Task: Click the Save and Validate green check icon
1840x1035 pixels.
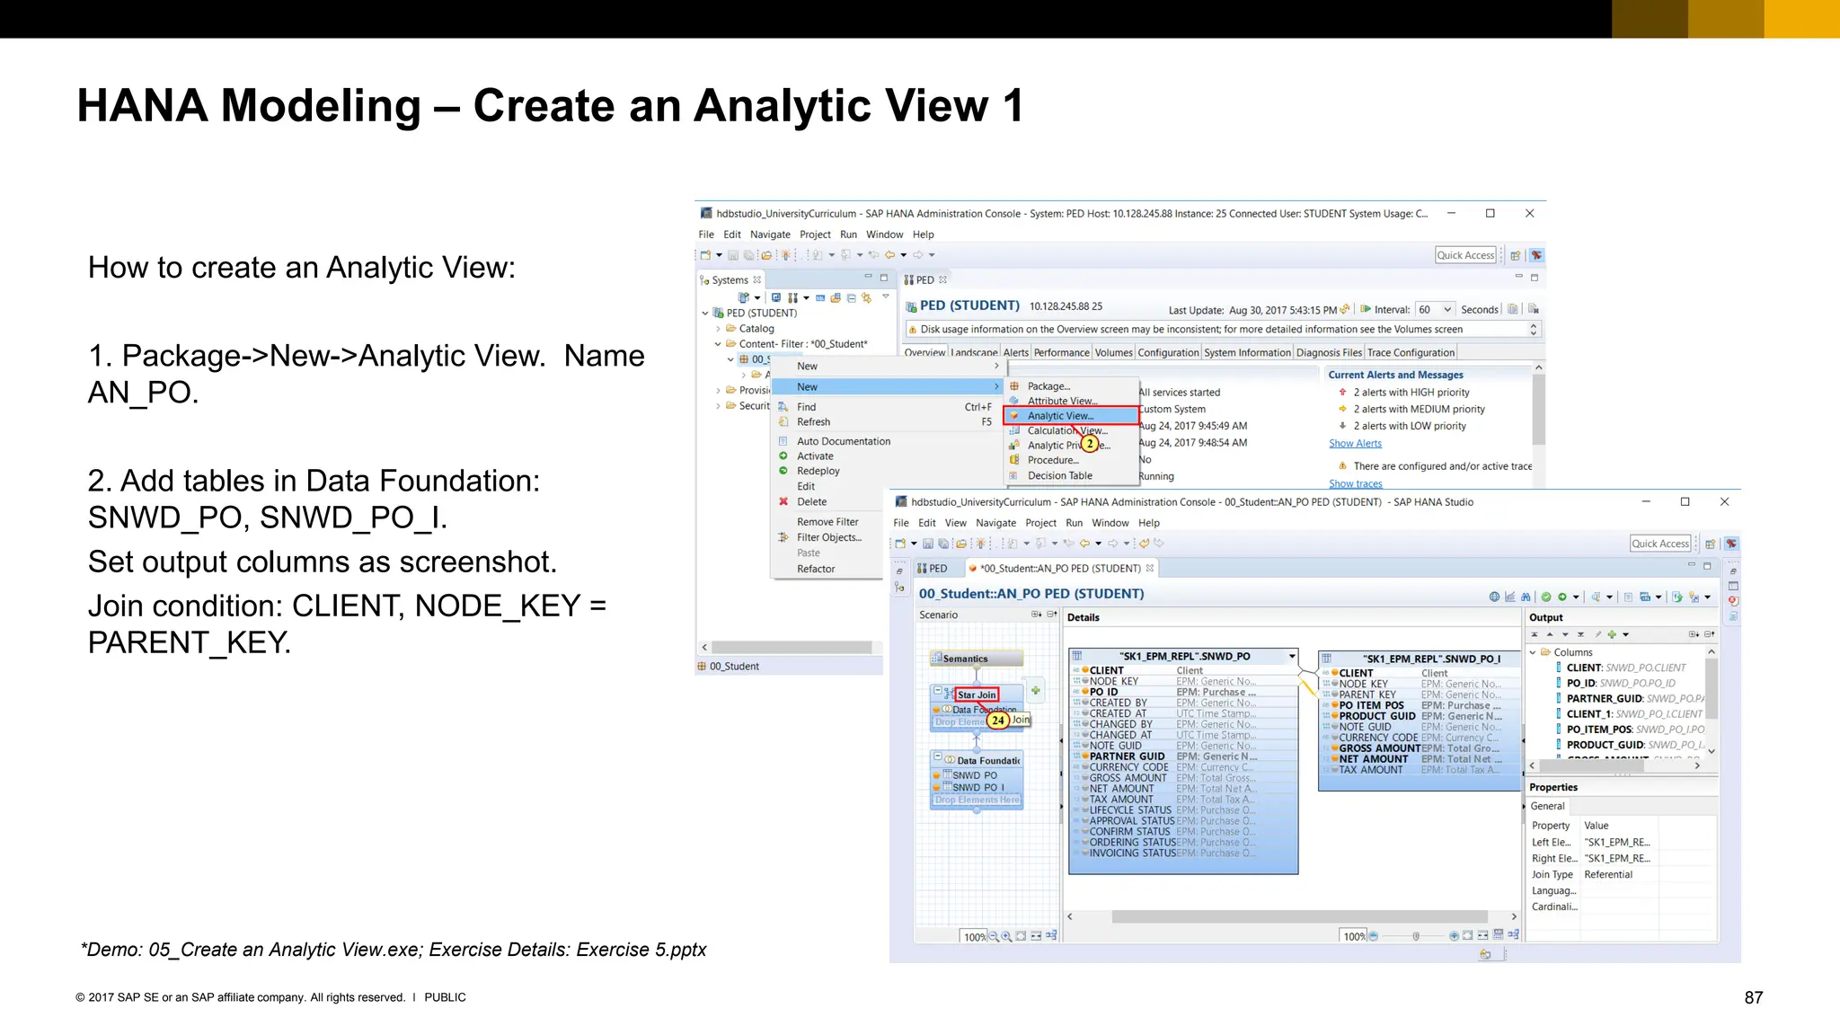Action: point(1546,597)
